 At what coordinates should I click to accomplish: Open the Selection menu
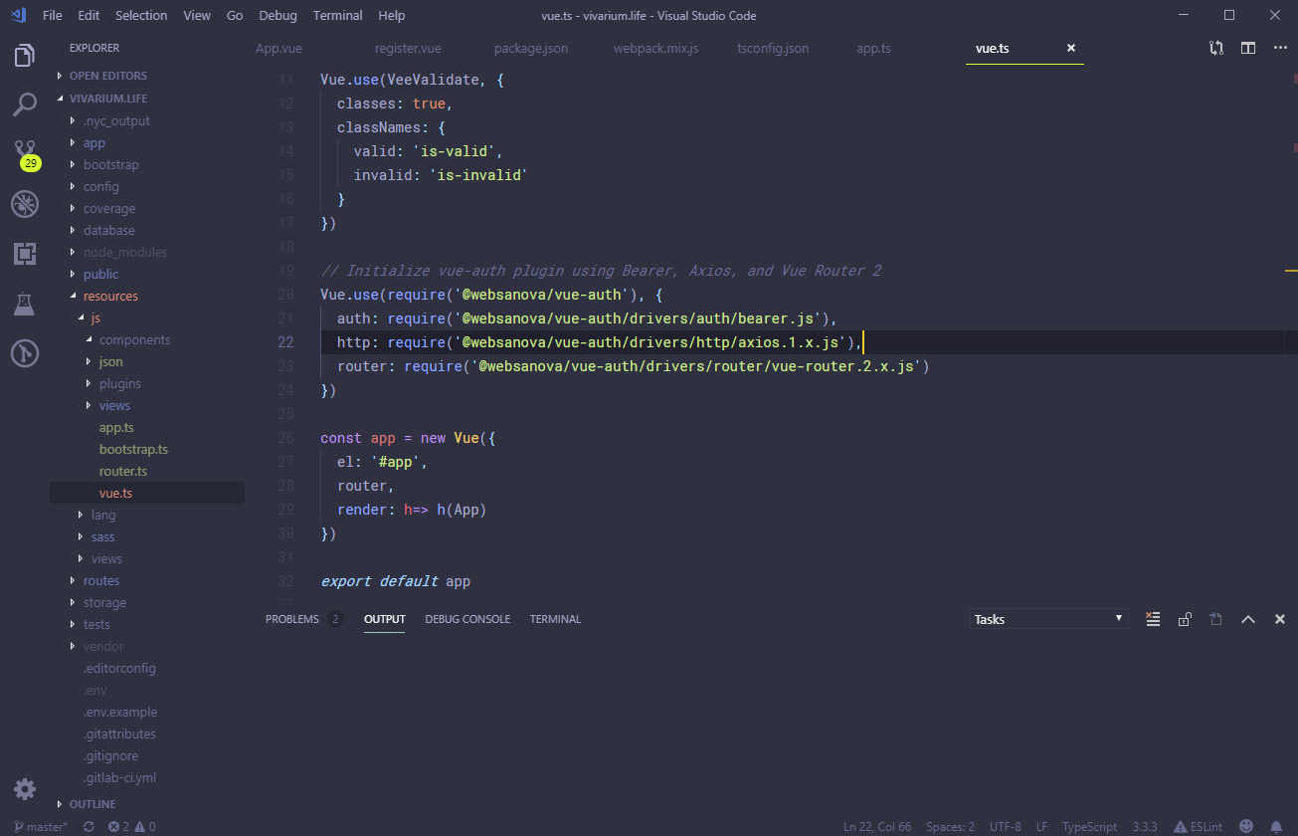pos(141,15)
